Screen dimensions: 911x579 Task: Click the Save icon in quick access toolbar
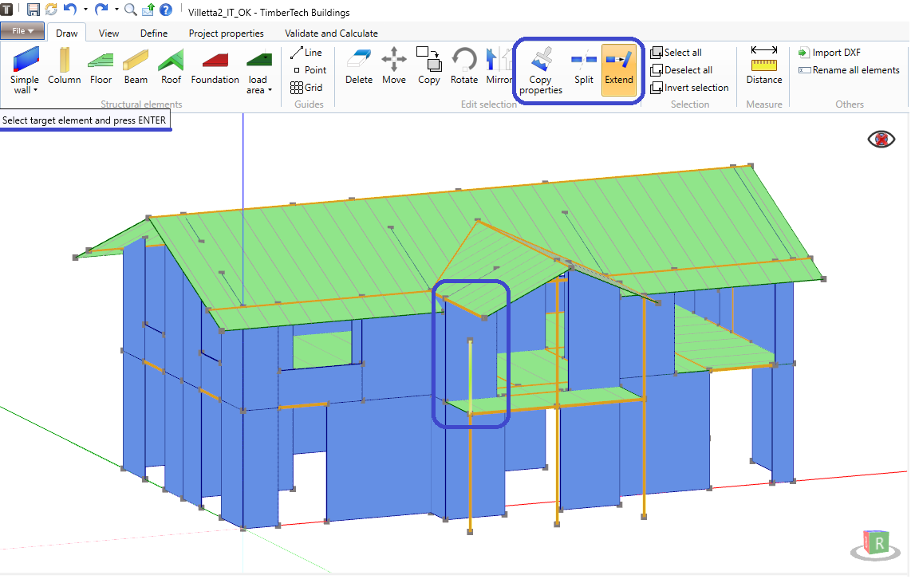pyautogui.click(x=34, y=10)
